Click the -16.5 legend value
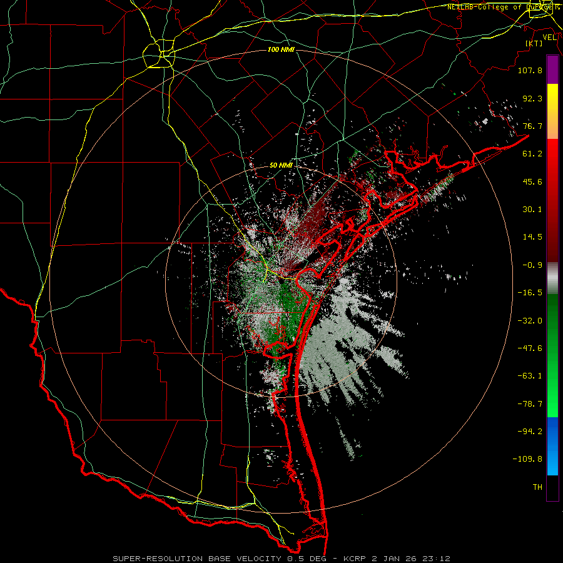 [x=530, y=293]
